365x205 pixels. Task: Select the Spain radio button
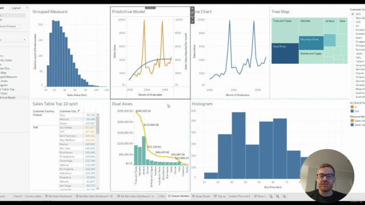(x=352, y=38)
